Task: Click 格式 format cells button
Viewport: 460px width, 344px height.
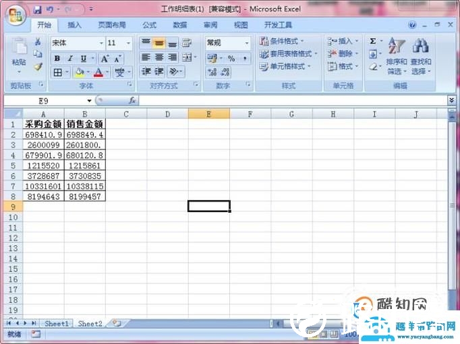Action: coord(343,67)
